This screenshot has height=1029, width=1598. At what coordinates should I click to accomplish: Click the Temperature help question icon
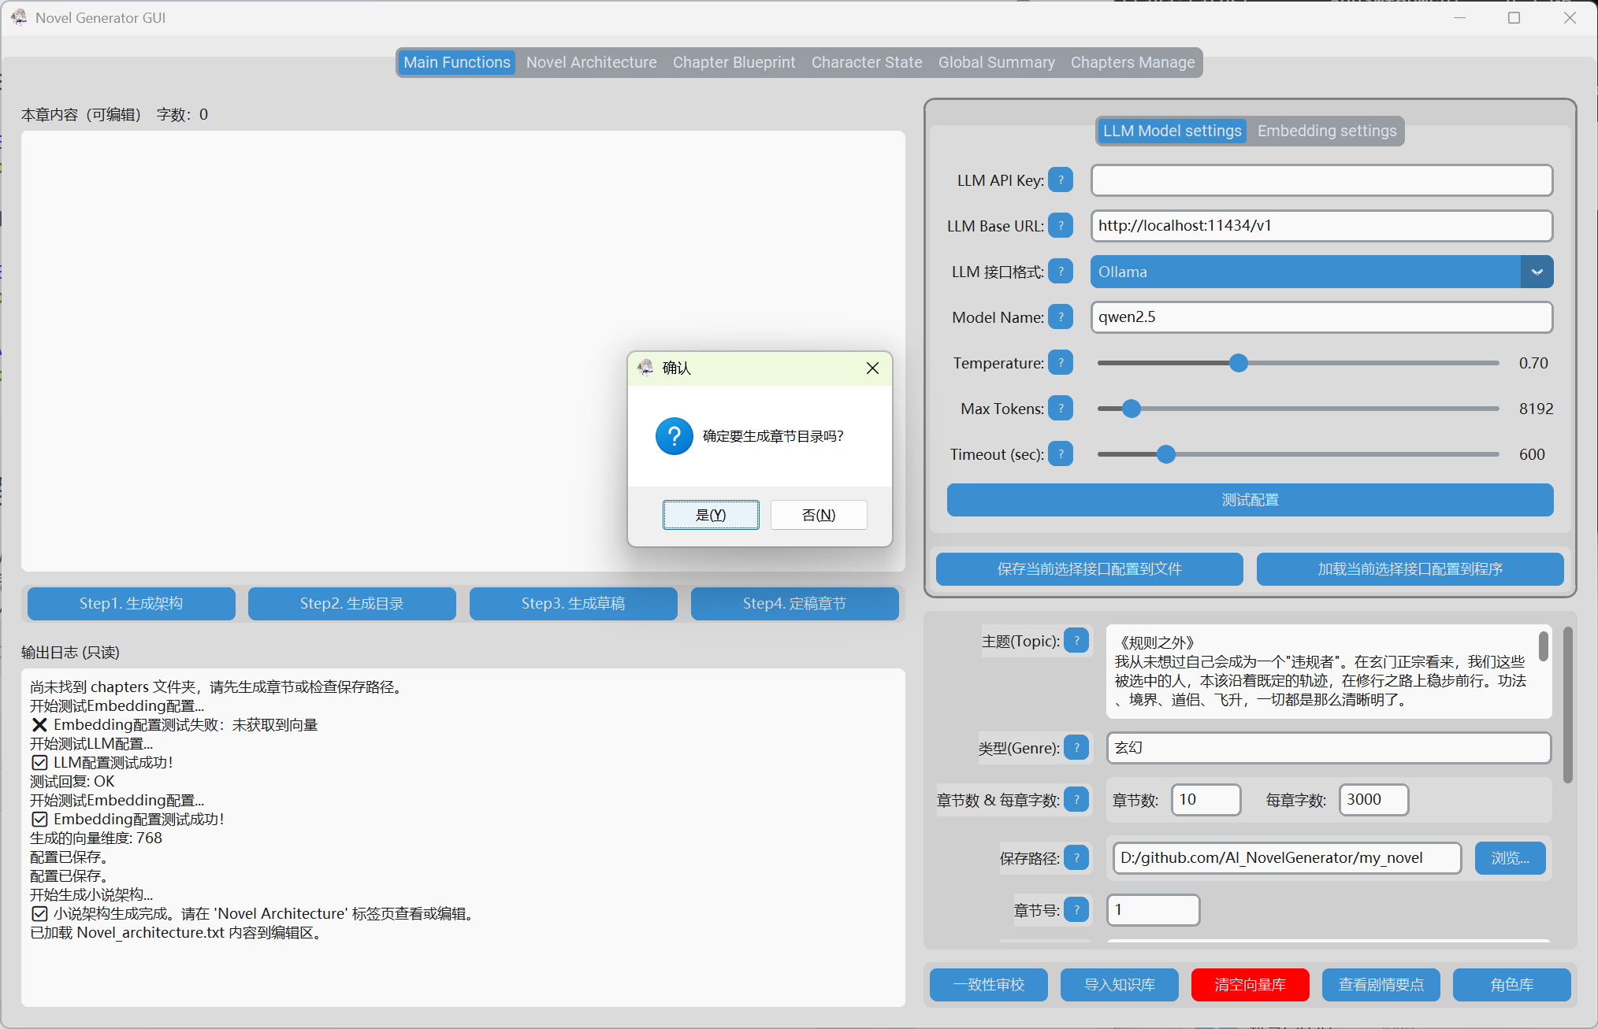[x=1061, y=363]
